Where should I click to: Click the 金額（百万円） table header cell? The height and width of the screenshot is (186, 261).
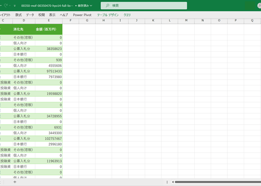tap(49, 29)
